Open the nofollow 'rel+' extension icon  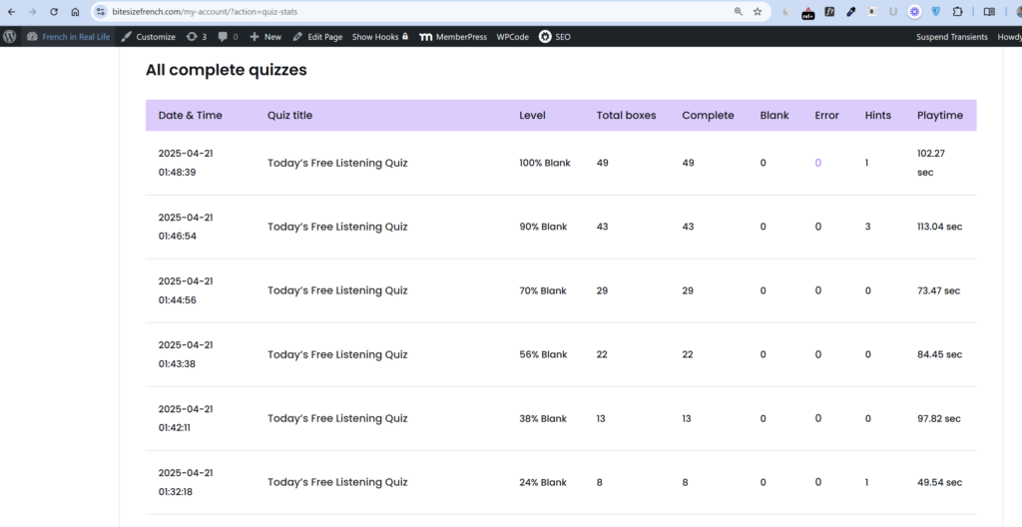pos(807,12)
